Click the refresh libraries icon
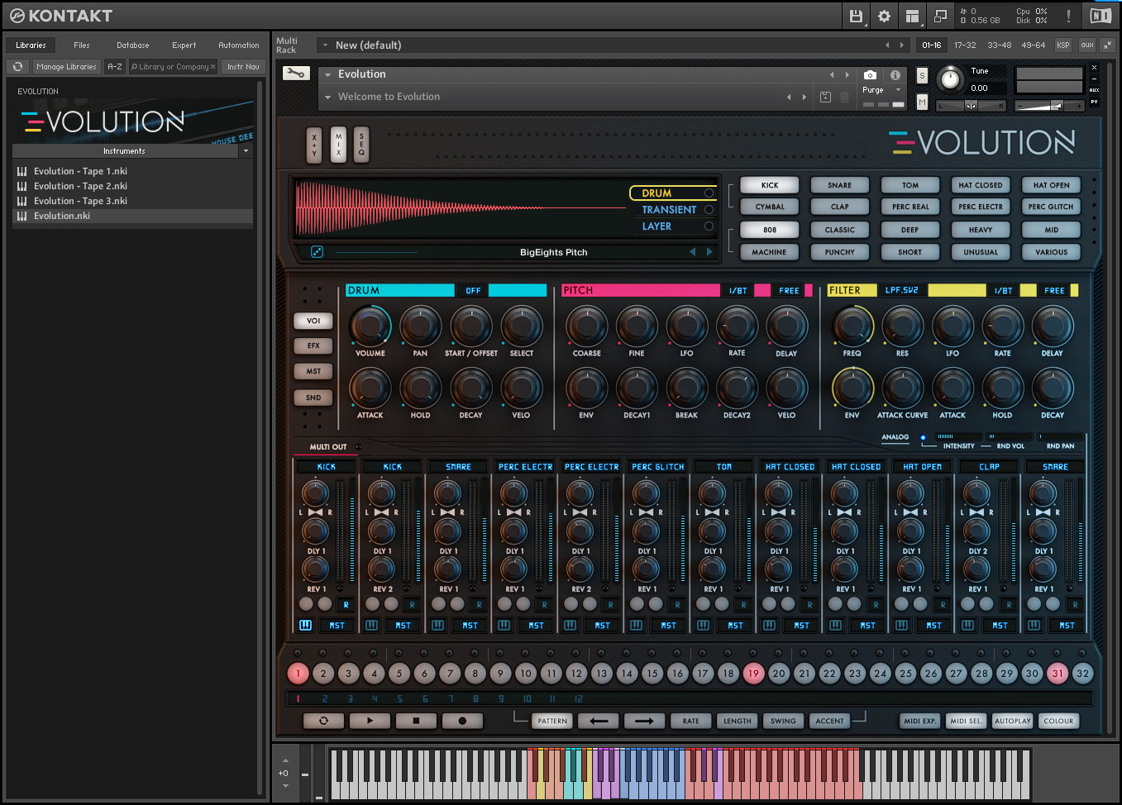 click(x=18, y=67)
